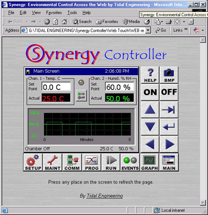Click the browser Forward arrow
Screen dimensions: 208x215
tap(33, 22)
